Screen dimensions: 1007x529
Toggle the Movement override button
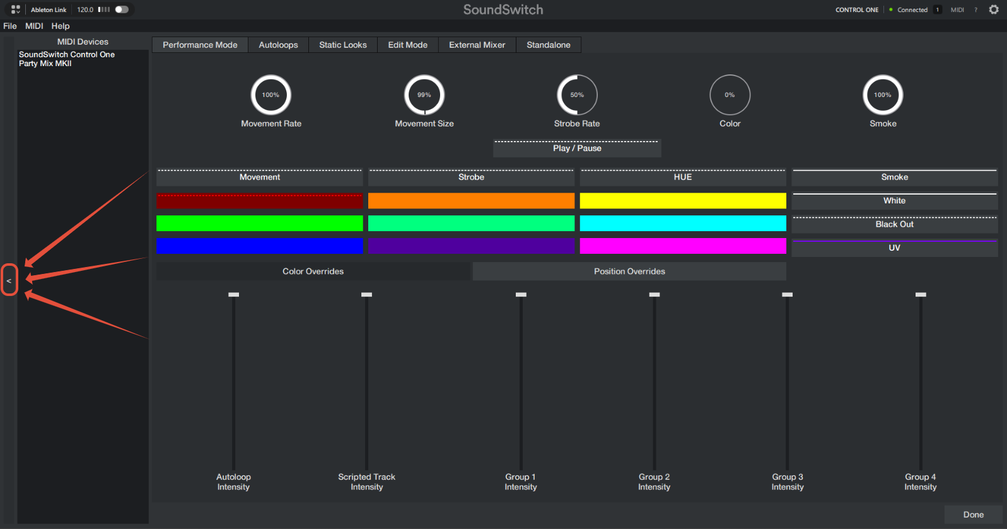[x=260, y=177]
